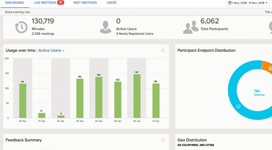The width and height of the screenshot is (272, 150).
Task: Click the single user silhouette icon
Action: (106, 27)
